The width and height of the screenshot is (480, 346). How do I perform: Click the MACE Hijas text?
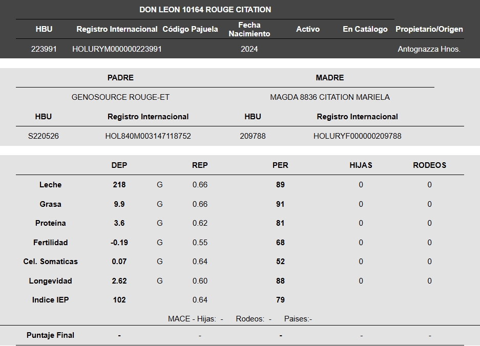coord(196,319)
